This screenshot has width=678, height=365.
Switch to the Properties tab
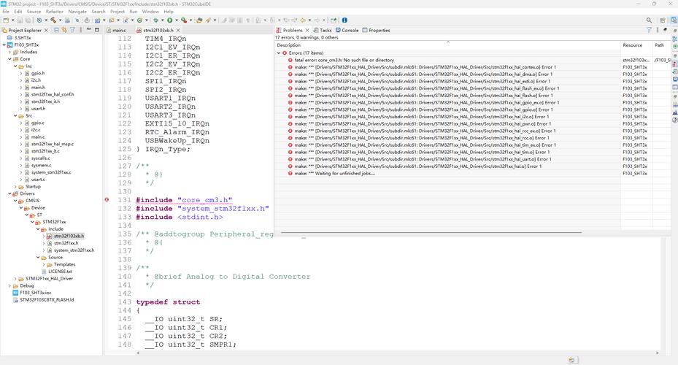coord(376,30)
